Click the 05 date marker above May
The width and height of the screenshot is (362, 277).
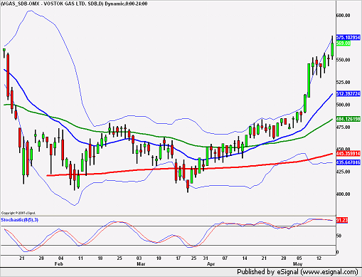299,258
